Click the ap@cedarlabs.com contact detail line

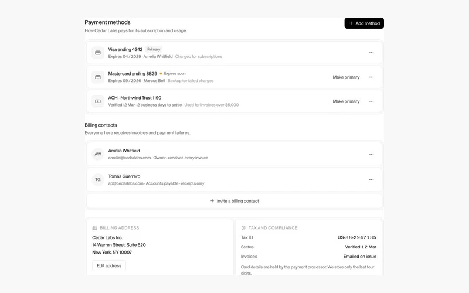(x=156, y=183)
